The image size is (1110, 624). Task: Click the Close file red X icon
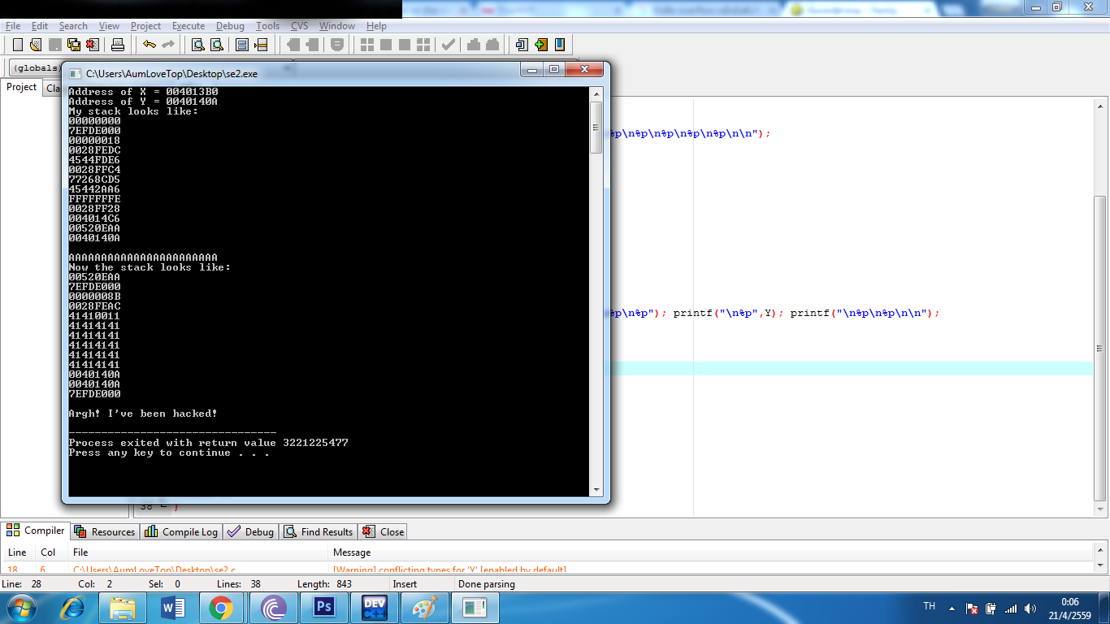click(93, 45)
